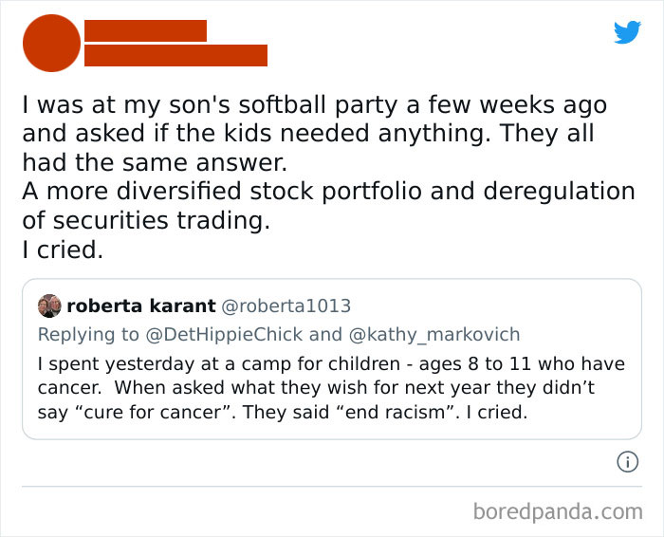Viewport: 664px width, 537px height.
Task: Click roberta karant's small profile picture
Action: click(49, 306)
